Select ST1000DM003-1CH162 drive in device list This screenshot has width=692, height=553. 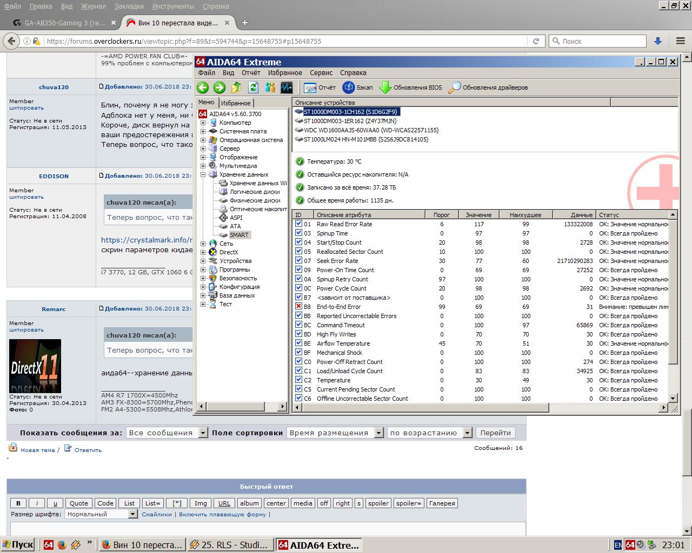(351, 112)
